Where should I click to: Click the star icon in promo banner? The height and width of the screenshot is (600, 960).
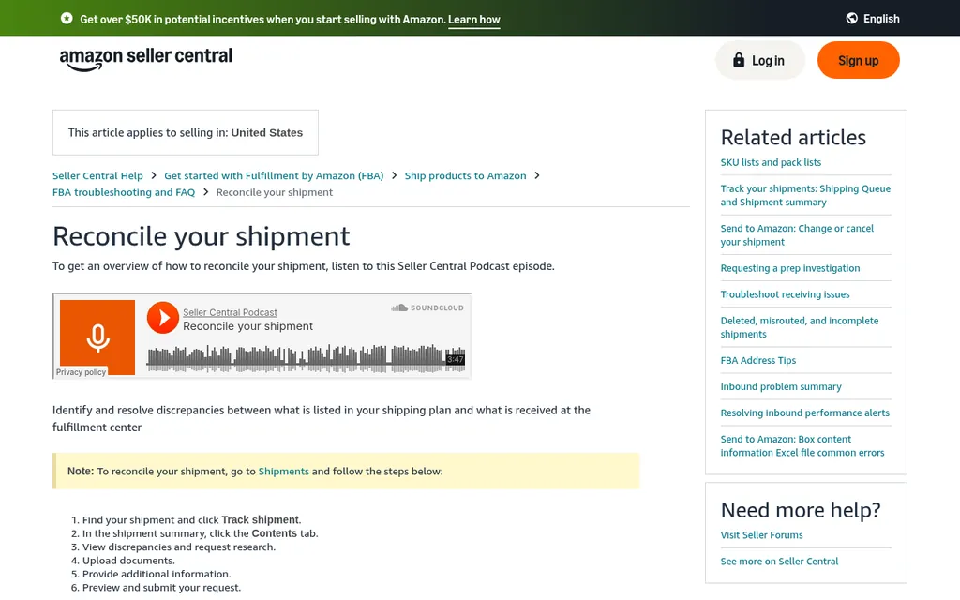pos(67,19)
